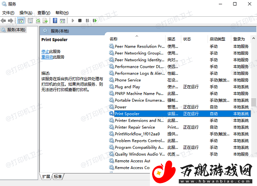
Task: Click the Properties toolbar icon
Action: [30, 21]
